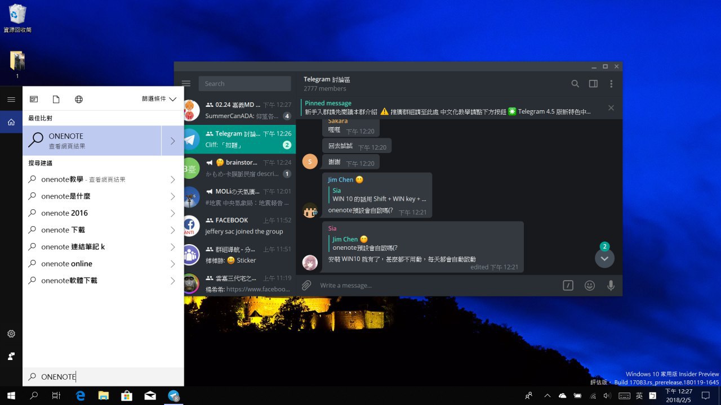This screenshot has height=405, width=721.
Task: Launch Microsoft Edge from the taskbar
Action: tap(80, 395)
